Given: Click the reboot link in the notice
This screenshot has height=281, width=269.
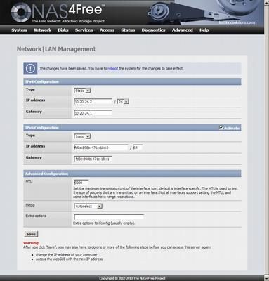Looking at the screenshot, I should 112,69.
